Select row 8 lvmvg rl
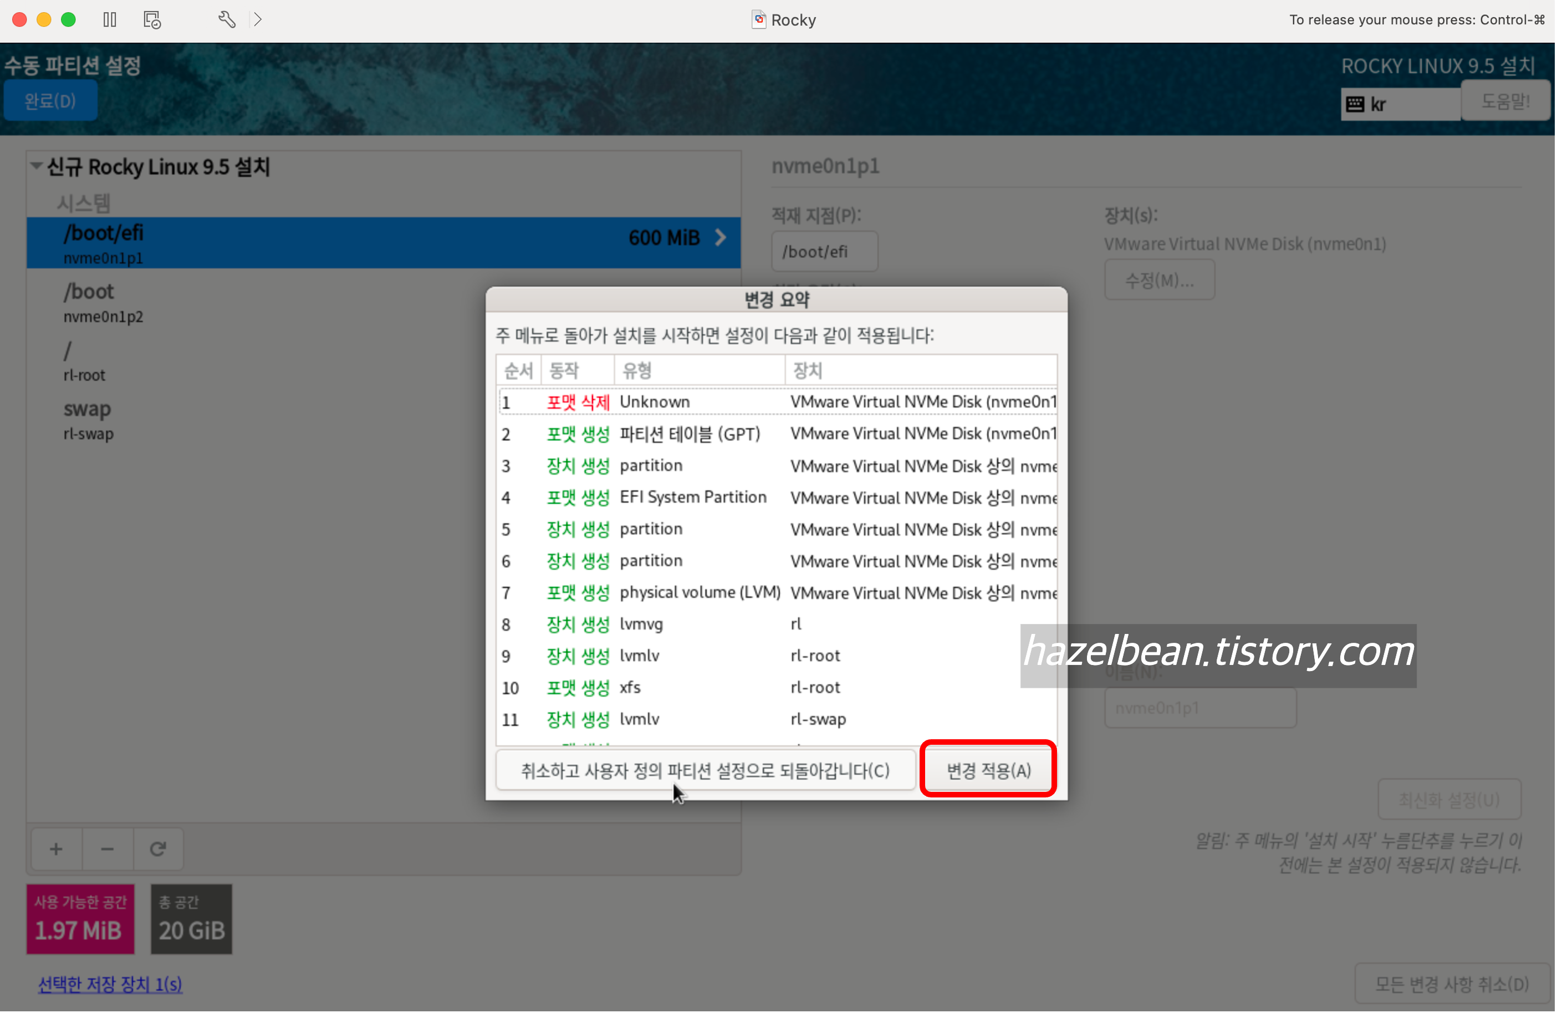The width and height of the screenshot is (1557, 1013). click(x=777, y=625)
